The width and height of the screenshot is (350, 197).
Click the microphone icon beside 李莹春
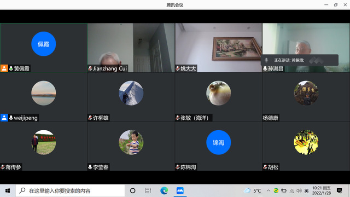(90, 167)
